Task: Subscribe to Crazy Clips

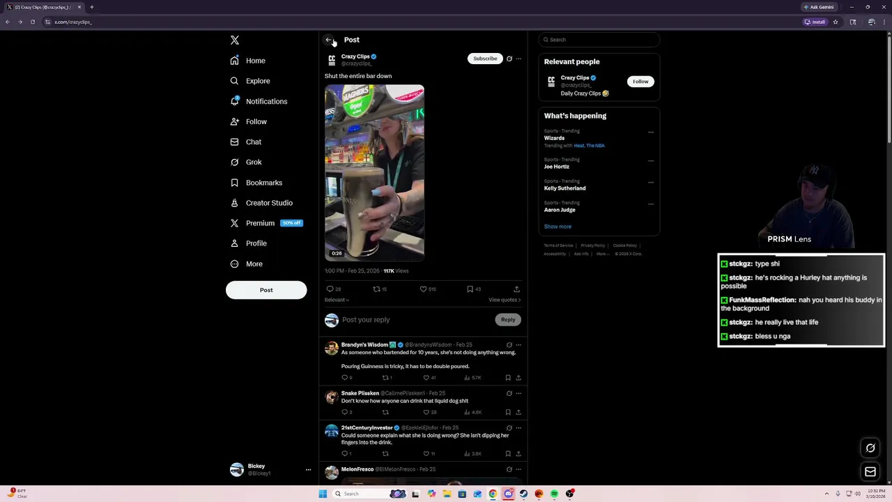Action: click(x=485, y=59)
